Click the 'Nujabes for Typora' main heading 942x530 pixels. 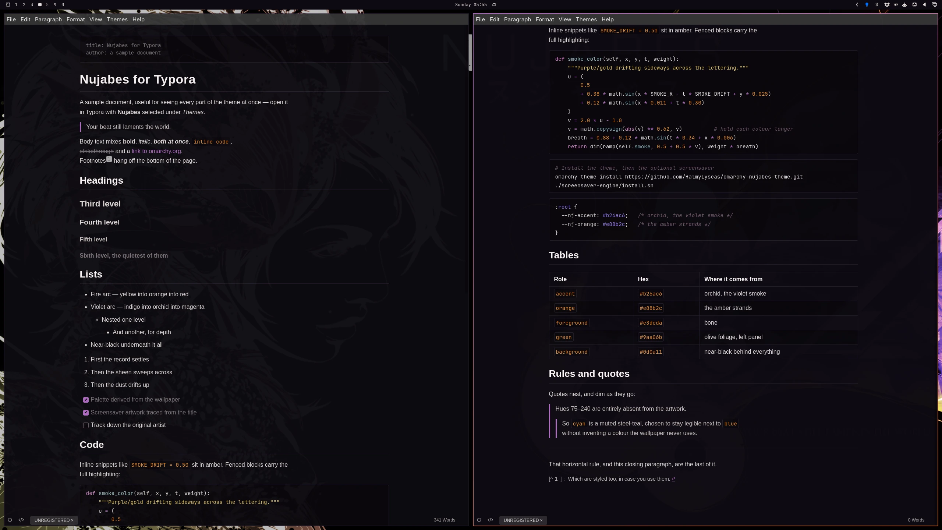coord(138,79)
